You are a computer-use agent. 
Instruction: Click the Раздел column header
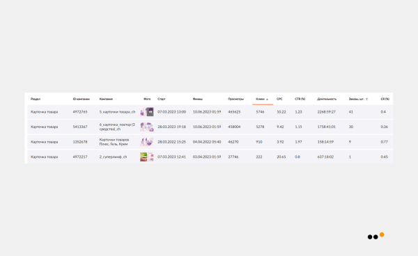tap(36, 99)
